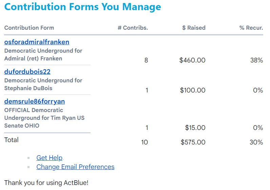Open Change Email Preferences link
Screen dimensions: 270x190
(75, 167)
